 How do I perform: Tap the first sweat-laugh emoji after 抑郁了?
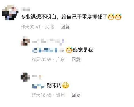point(111,17)
